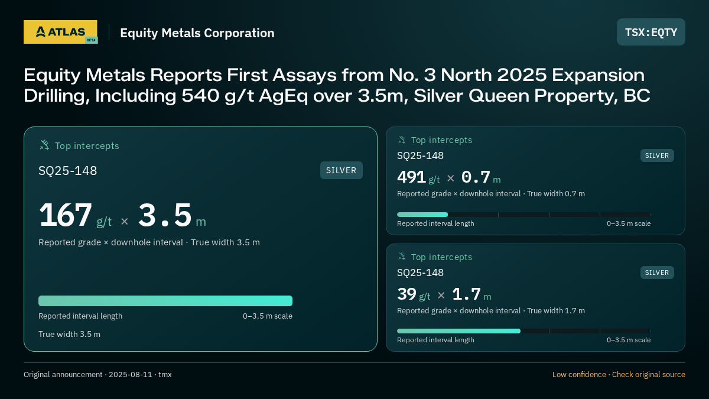
Task: Click the description ending 'True width 0.7 m'
Action: tap(491, 193)
